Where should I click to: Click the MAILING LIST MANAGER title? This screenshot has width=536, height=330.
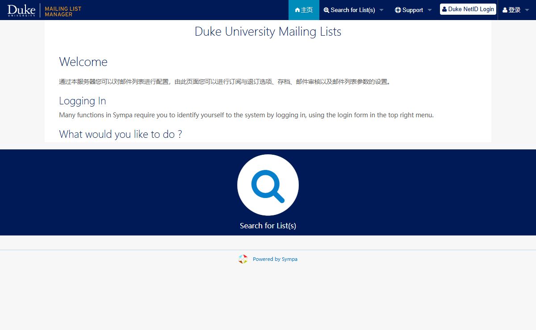63,11
